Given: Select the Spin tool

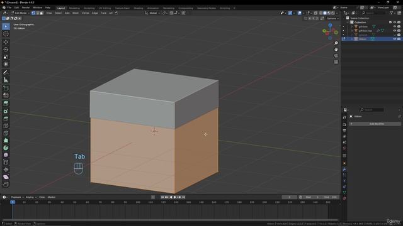Looking at the screenshot, I should tap(6, 148).
